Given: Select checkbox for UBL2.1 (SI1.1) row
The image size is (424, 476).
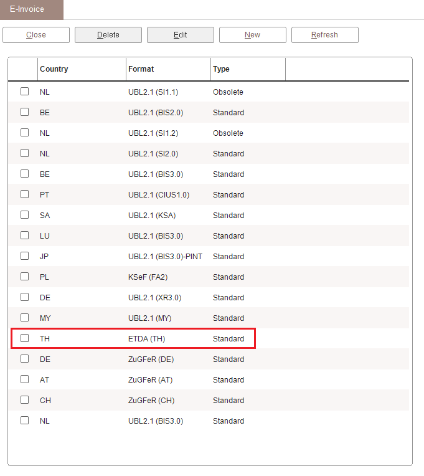Looking at the screenshot, I should 25,92.
